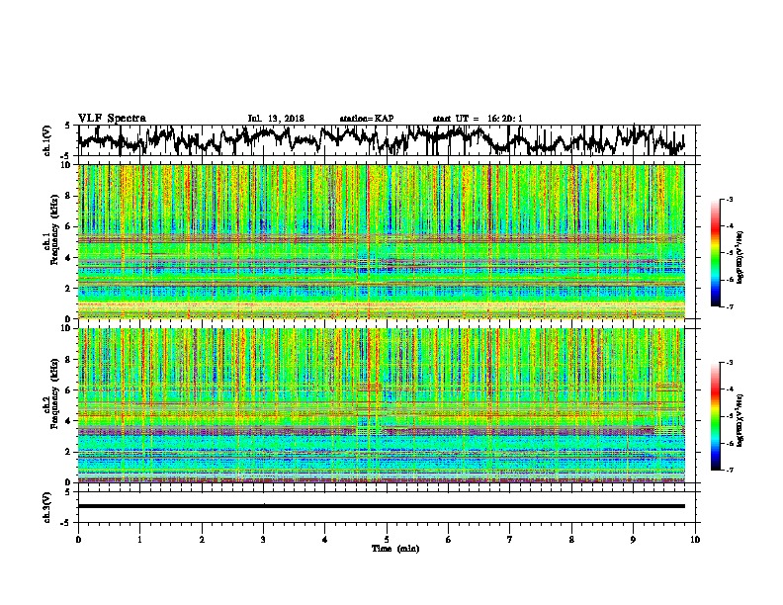Click the time axis tick label "6"
This screenshot has width=783, height=605.
(449, 540)
